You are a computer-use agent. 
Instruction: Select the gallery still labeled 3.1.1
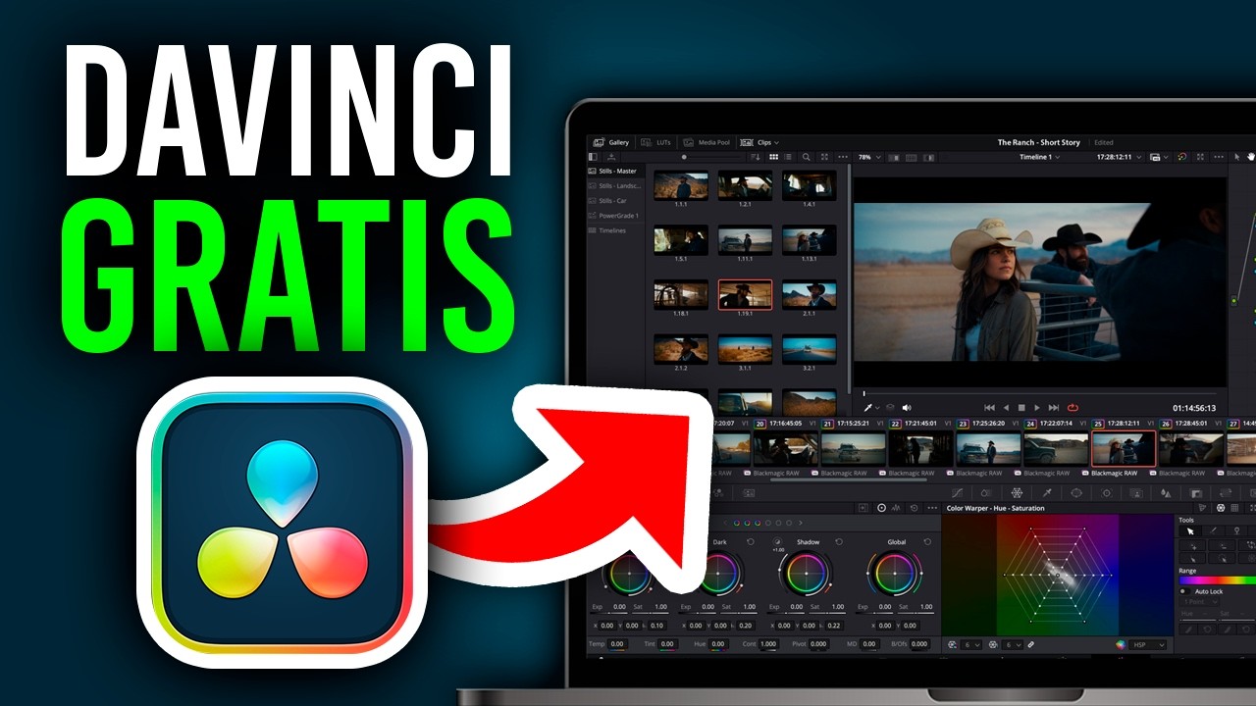(x=745, y=350)
